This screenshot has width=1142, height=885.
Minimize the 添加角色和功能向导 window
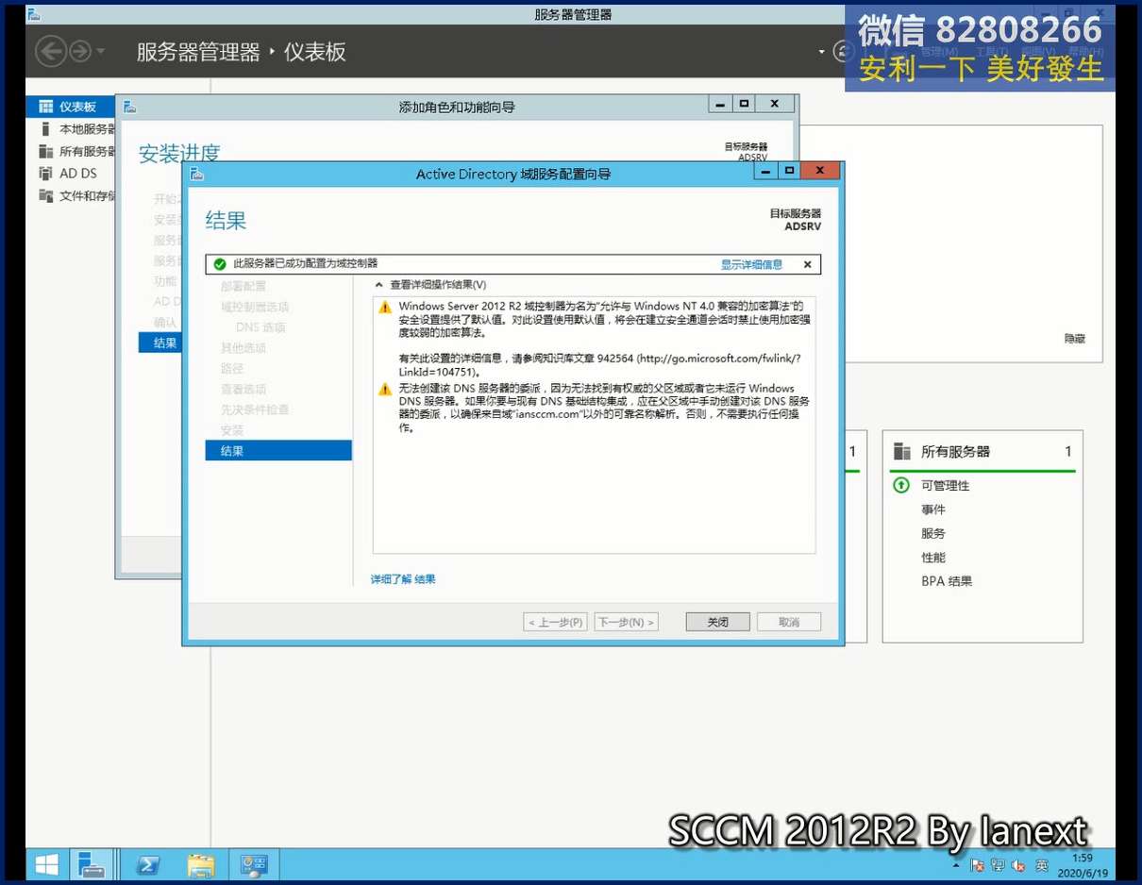click(720, 104)
